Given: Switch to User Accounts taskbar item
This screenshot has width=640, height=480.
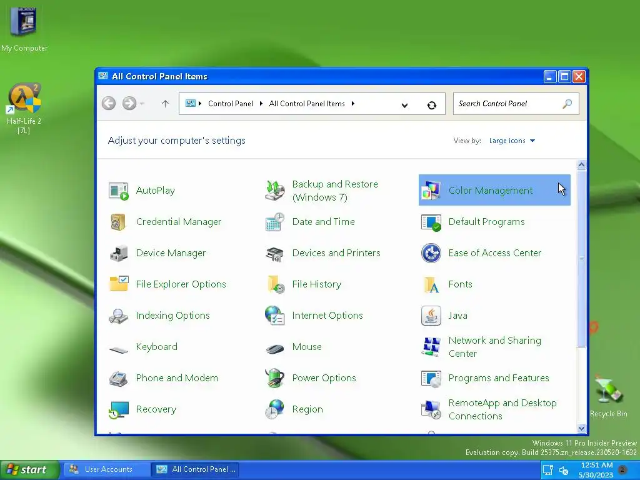Looking at the screenshot, I should pyautogui.click(x=105, y=470).
